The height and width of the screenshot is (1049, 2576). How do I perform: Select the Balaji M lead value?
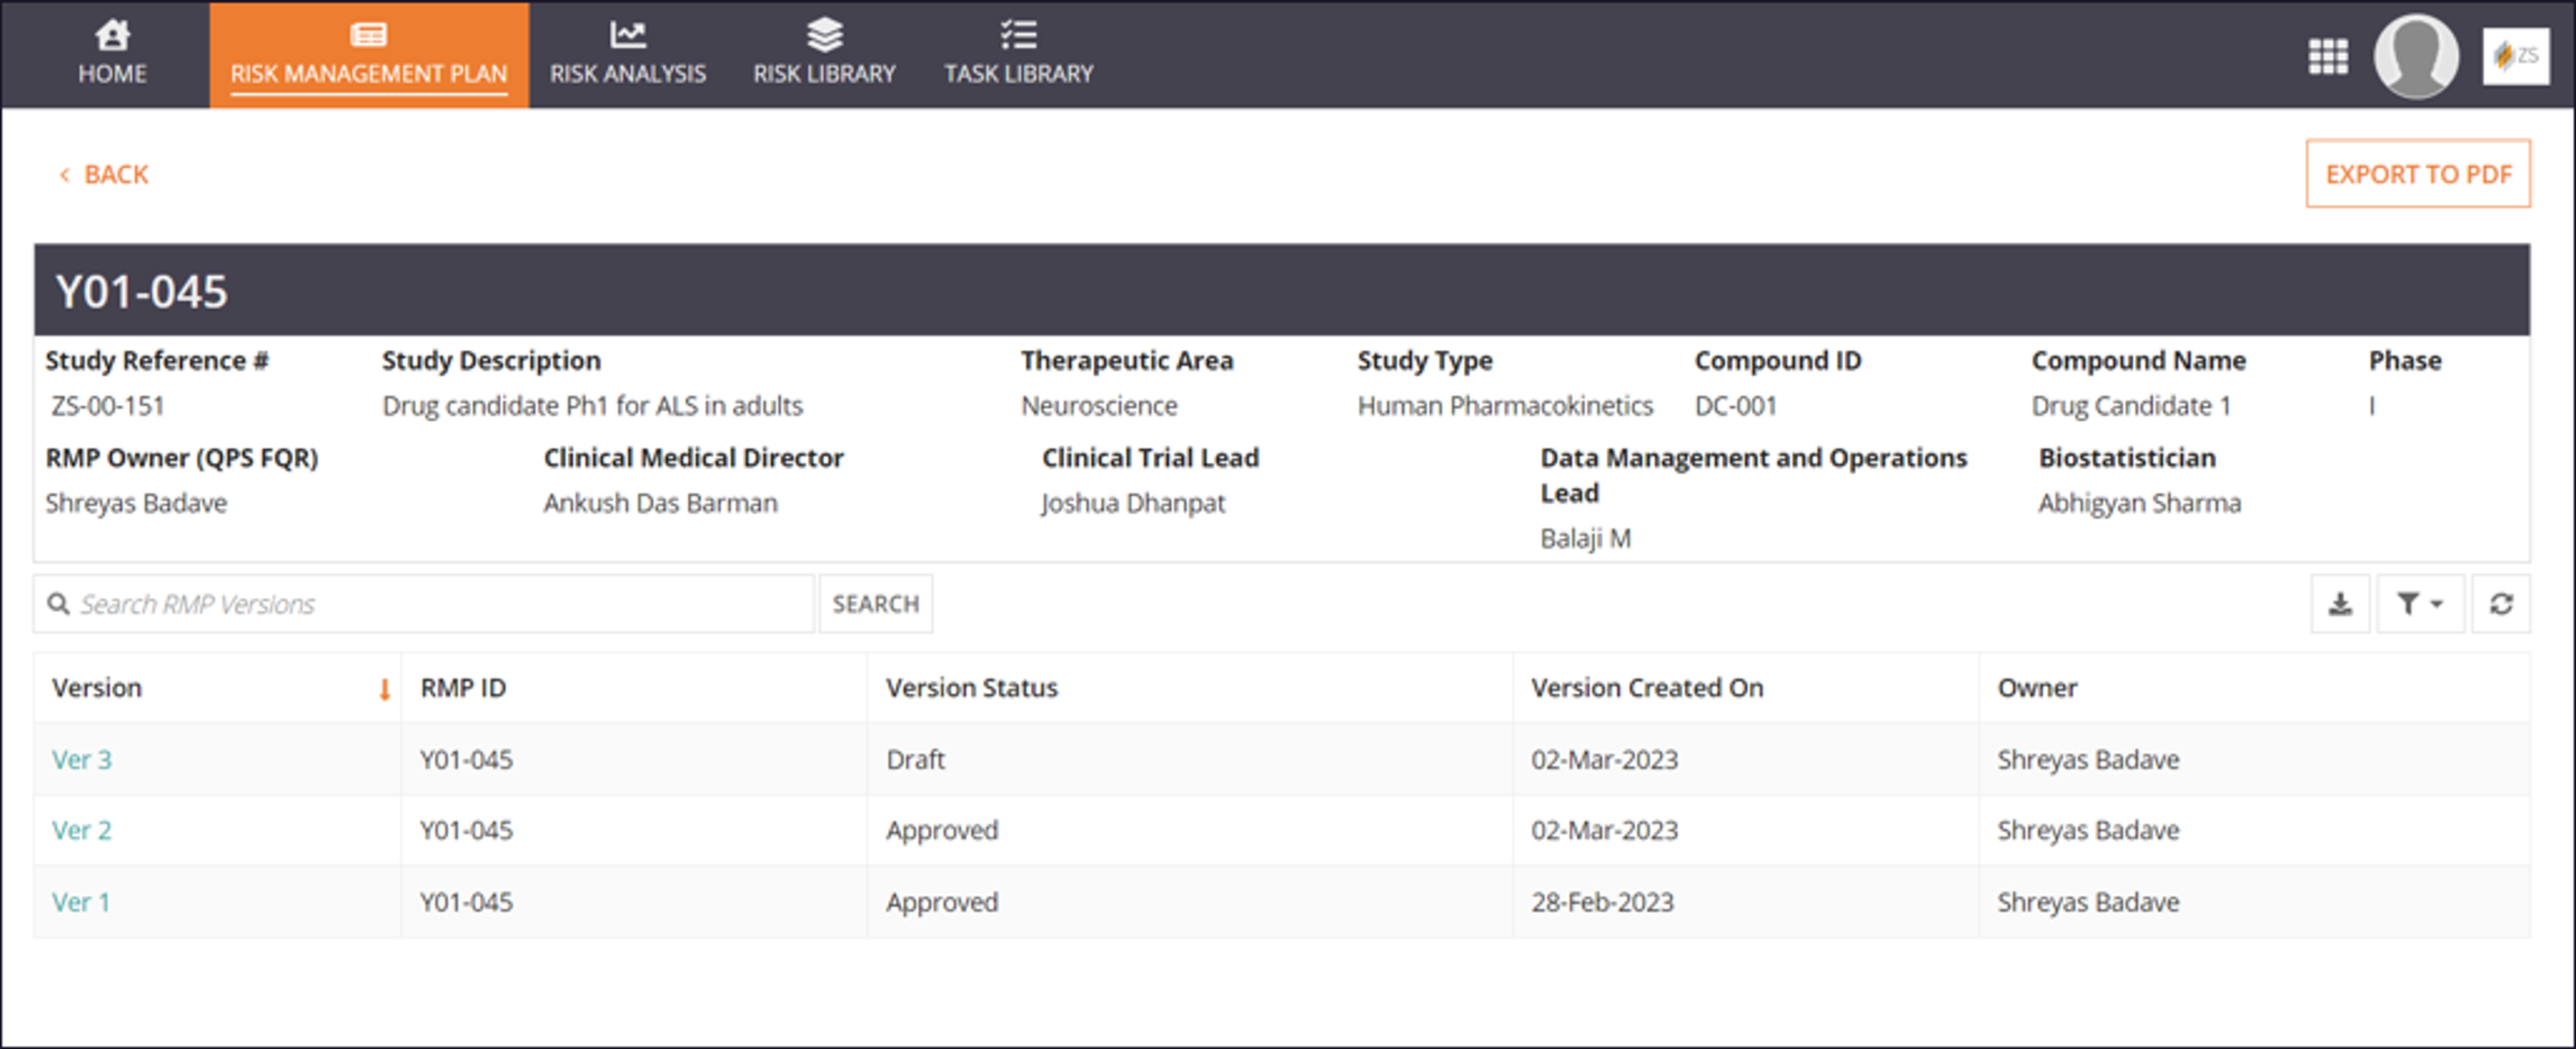pyautogui.click(x=1585, y=539)
